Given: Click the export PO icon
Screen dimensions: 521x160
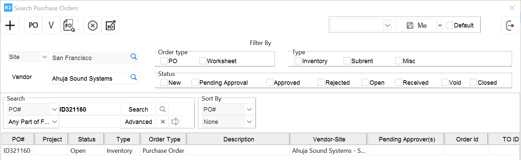Looking at the screenshot, I should [111, 25].
